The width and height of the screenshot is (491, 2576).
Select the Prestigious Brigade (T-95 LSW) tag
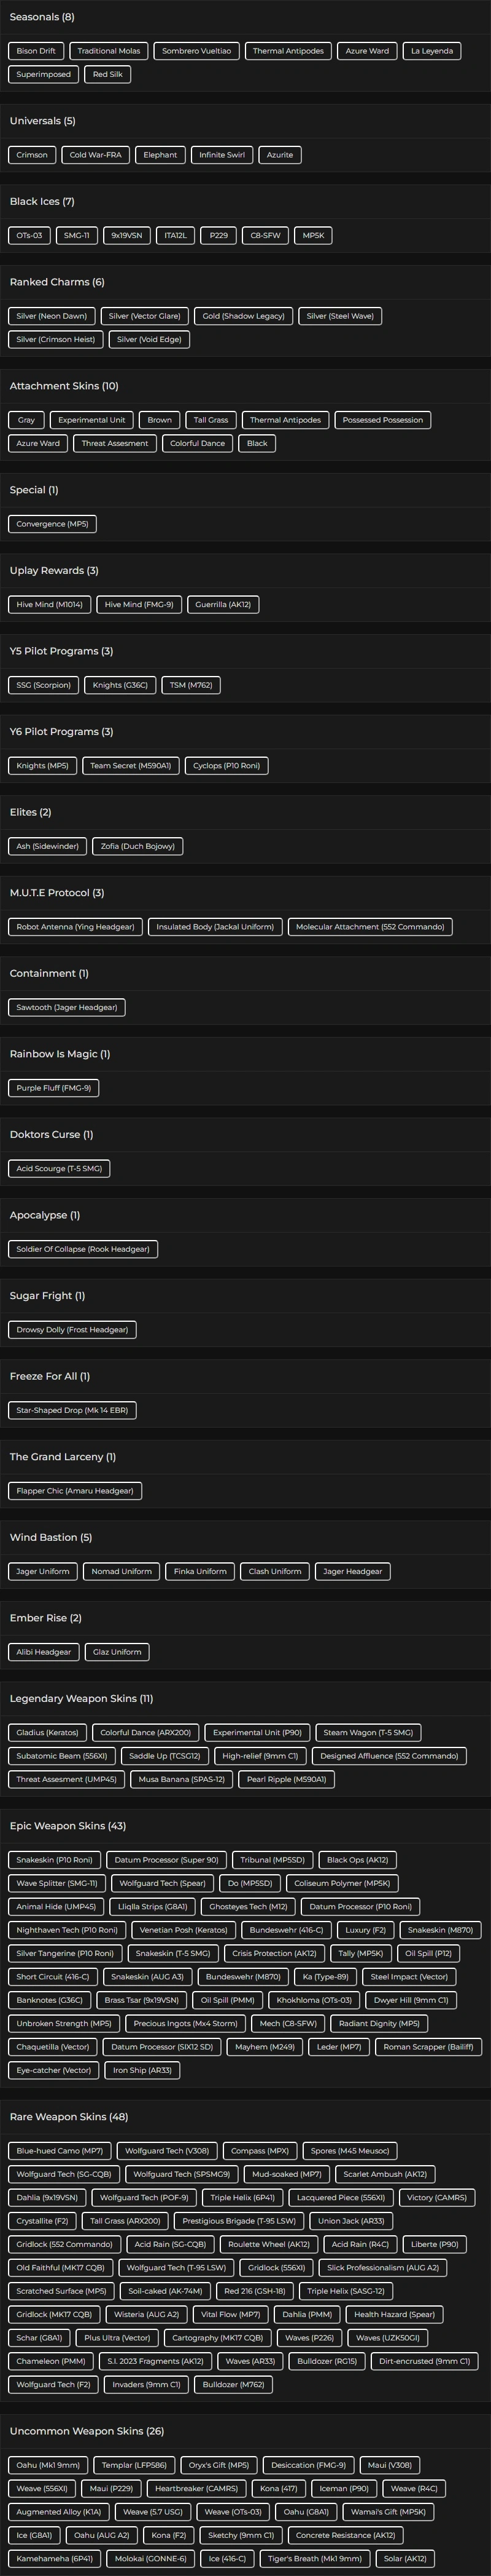[239, 2221]
